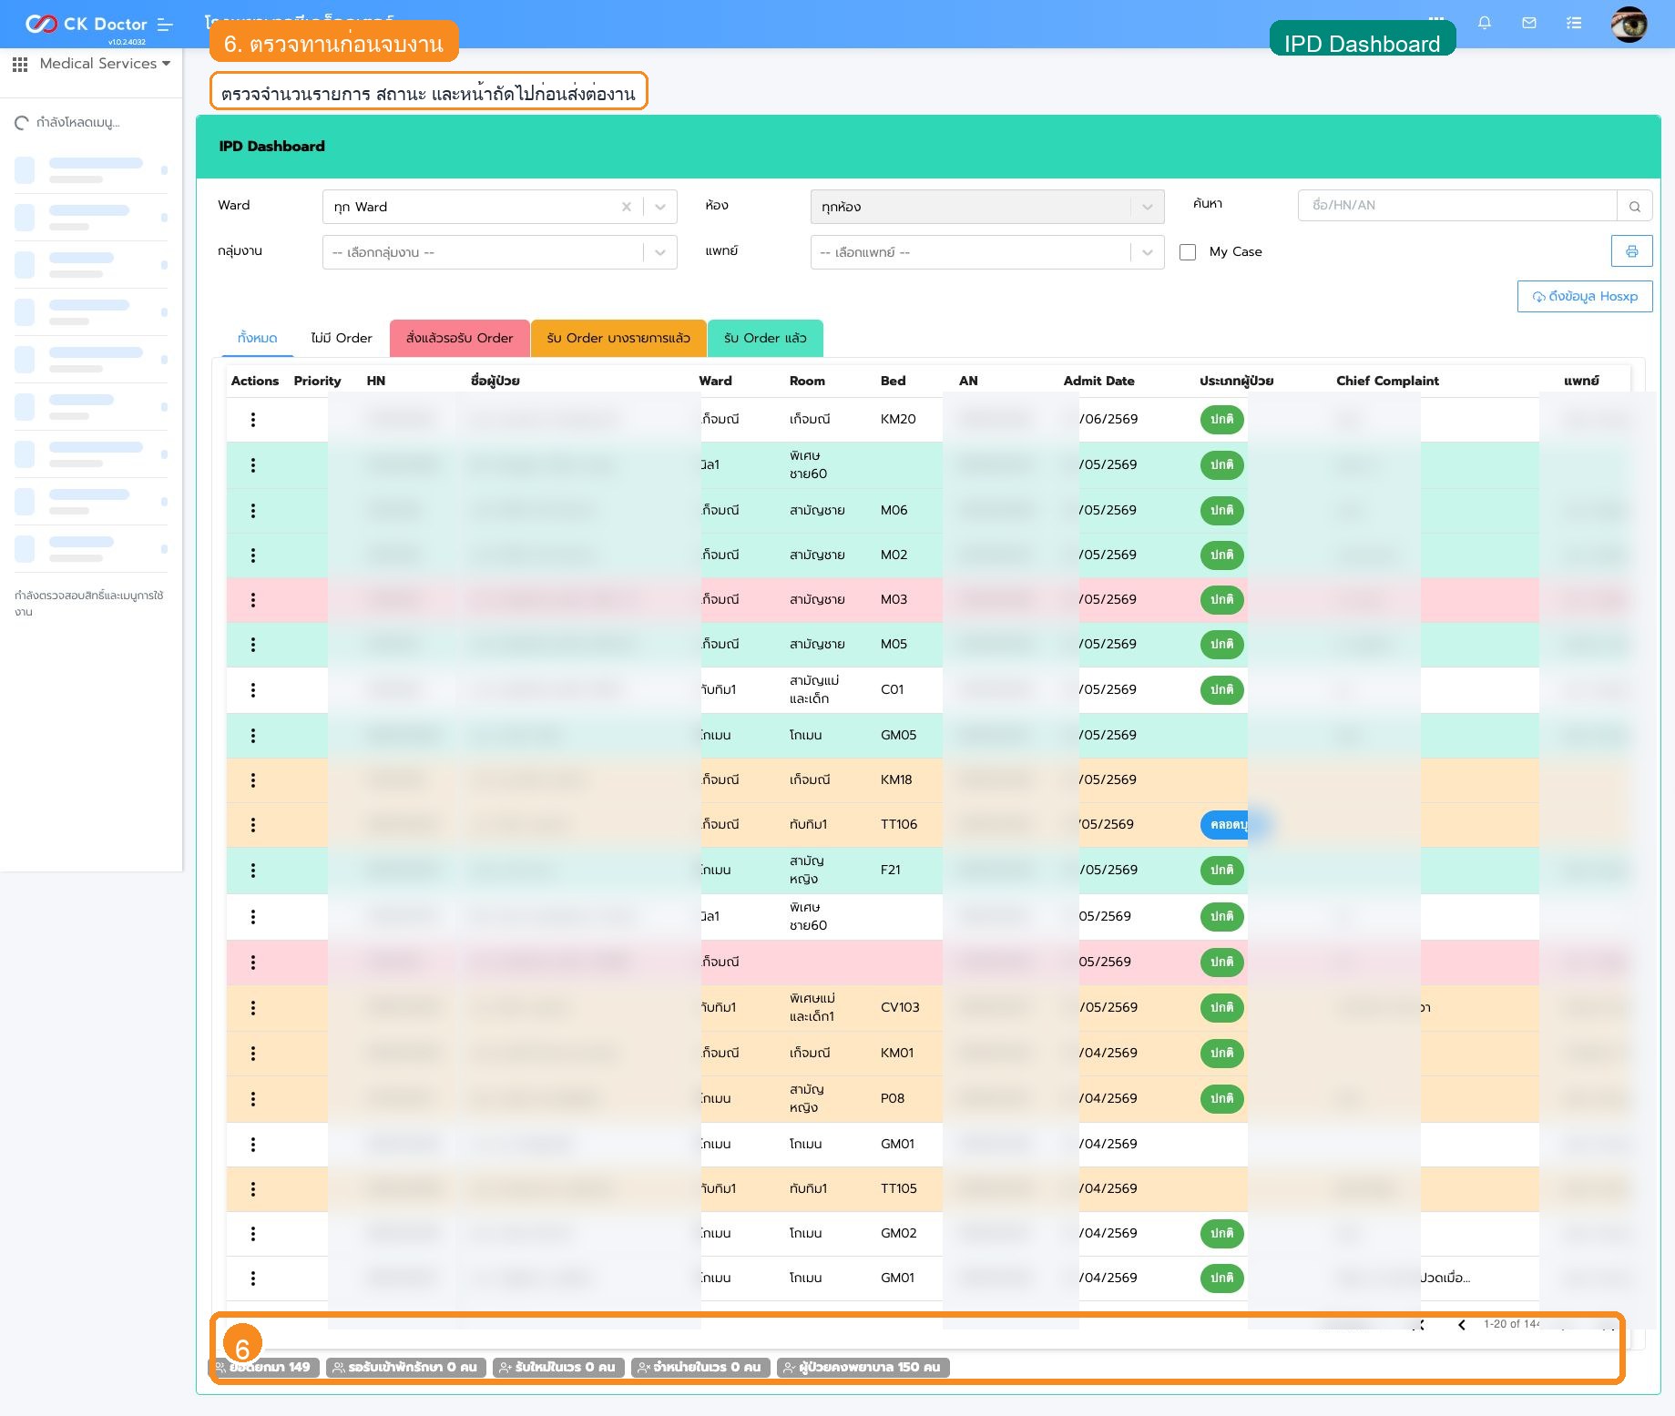Click the ดึงข้อมูล Hosxp button
The image size is (1675, 1416).
click(1585, 296)
